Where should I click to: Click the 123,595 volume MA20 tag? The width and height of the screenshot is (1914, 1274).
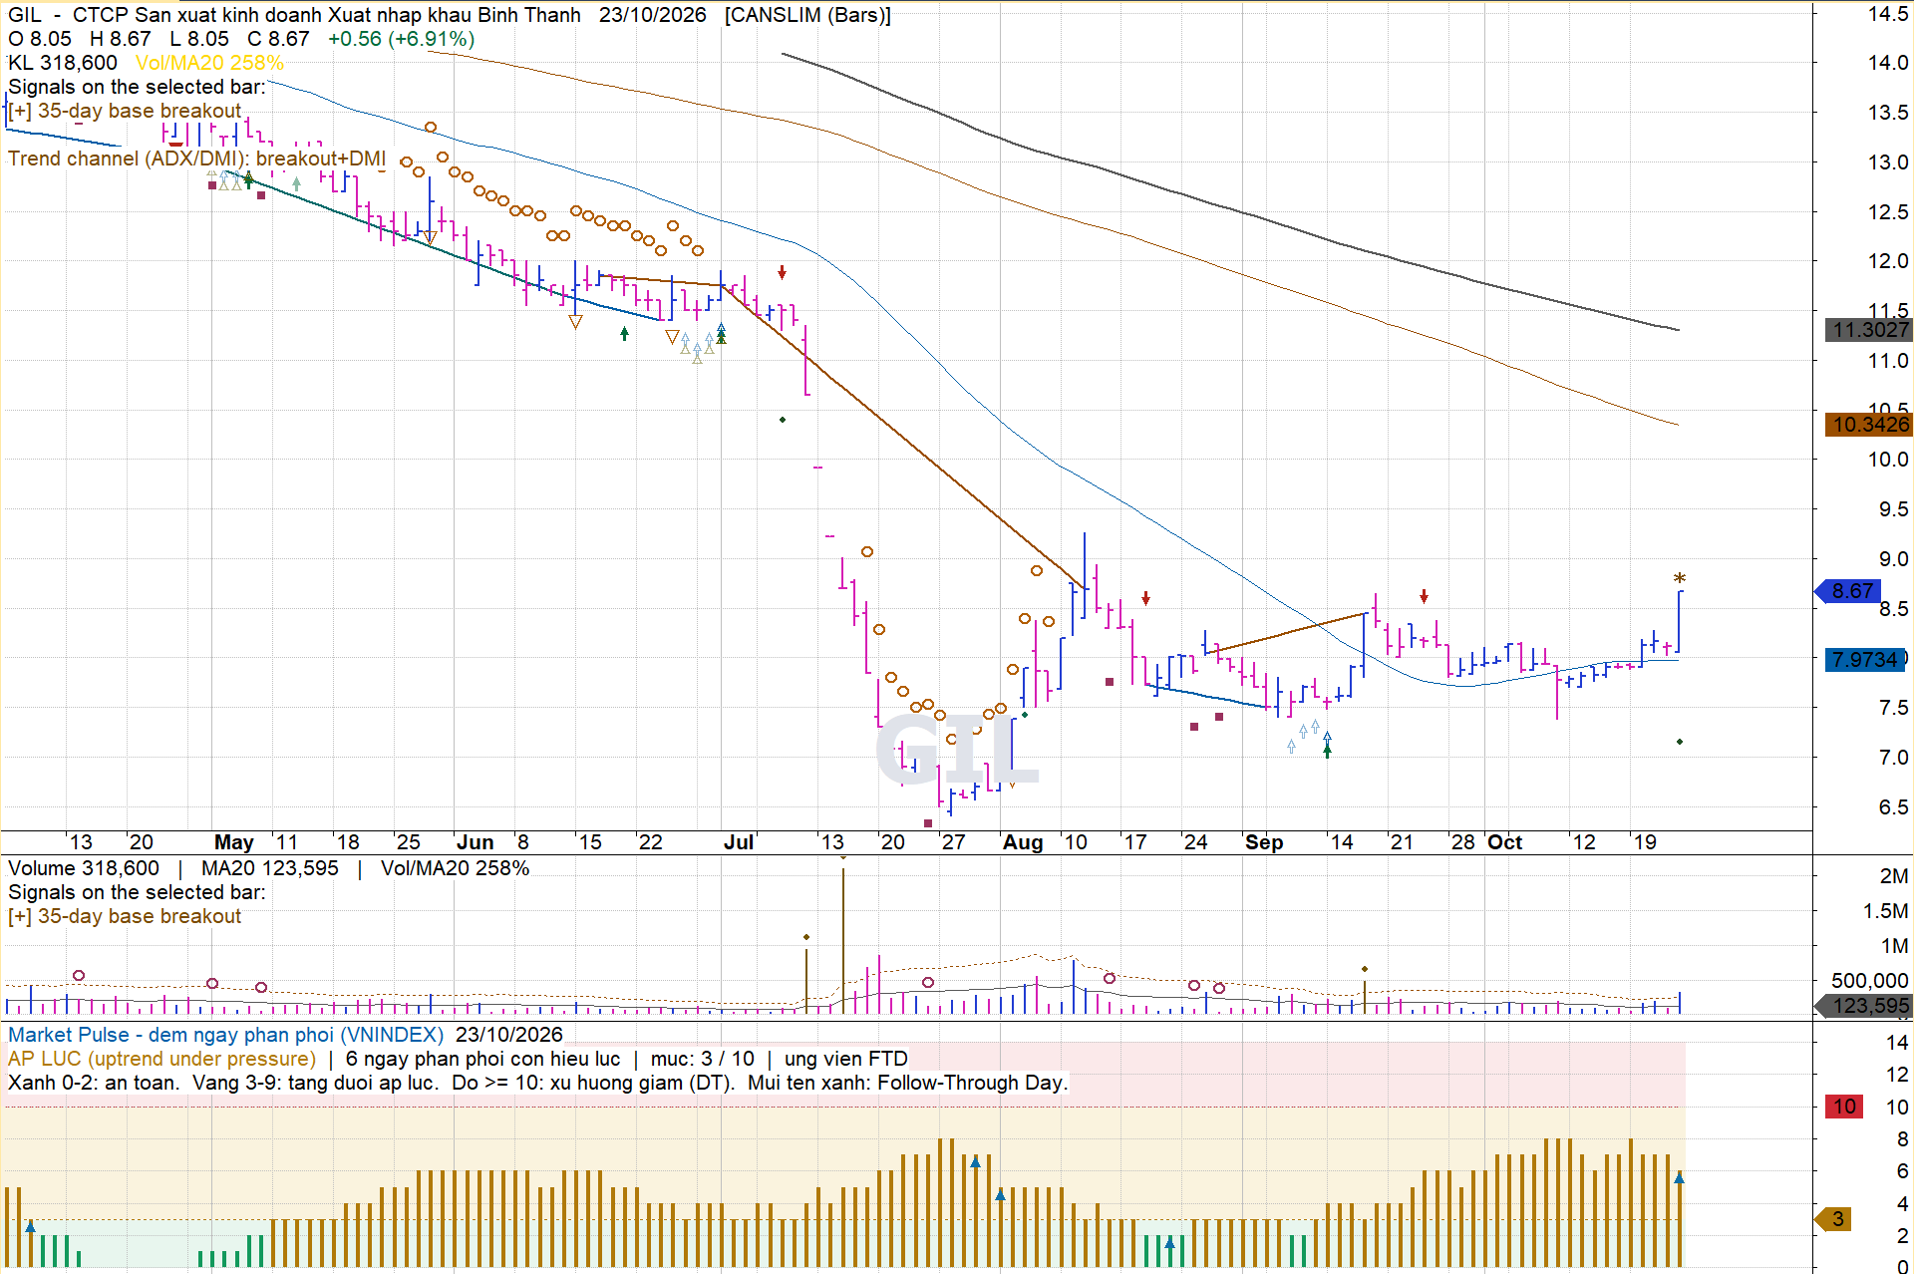(1865, 1006)
